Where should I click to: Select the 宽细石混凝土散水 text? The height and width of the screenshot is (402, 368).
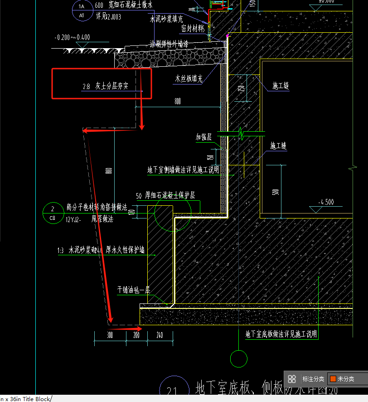[131, 5]
